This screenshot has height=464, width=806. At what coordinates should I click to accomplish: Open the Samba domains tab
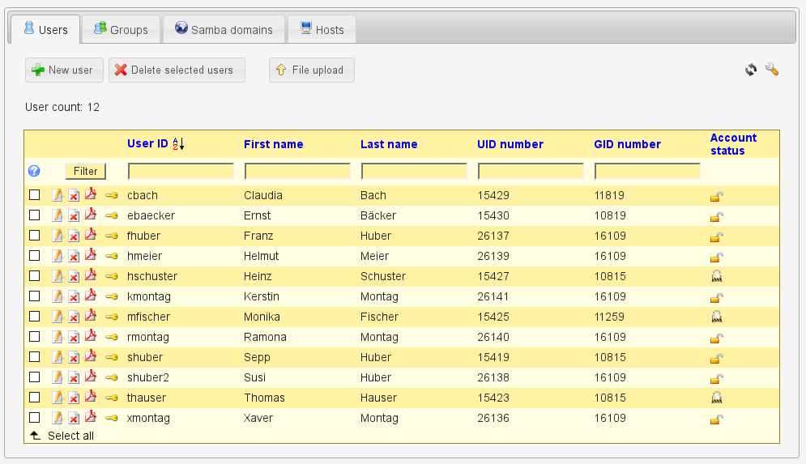pos(224,30)
